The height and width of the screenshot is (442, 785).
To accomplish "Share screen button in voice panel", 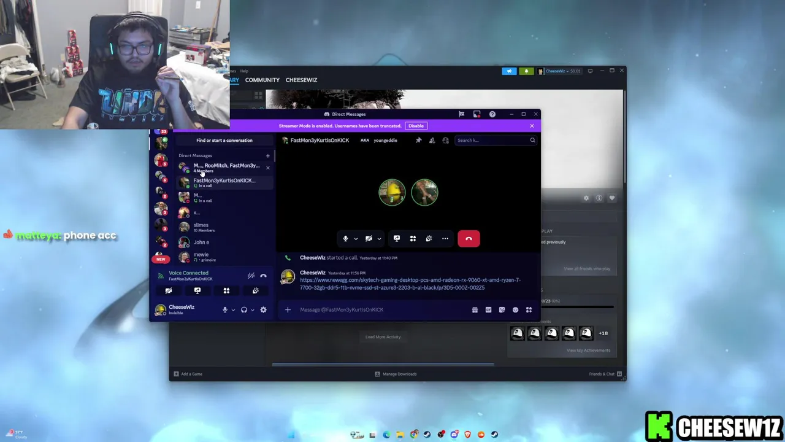I will click(197, 291).
